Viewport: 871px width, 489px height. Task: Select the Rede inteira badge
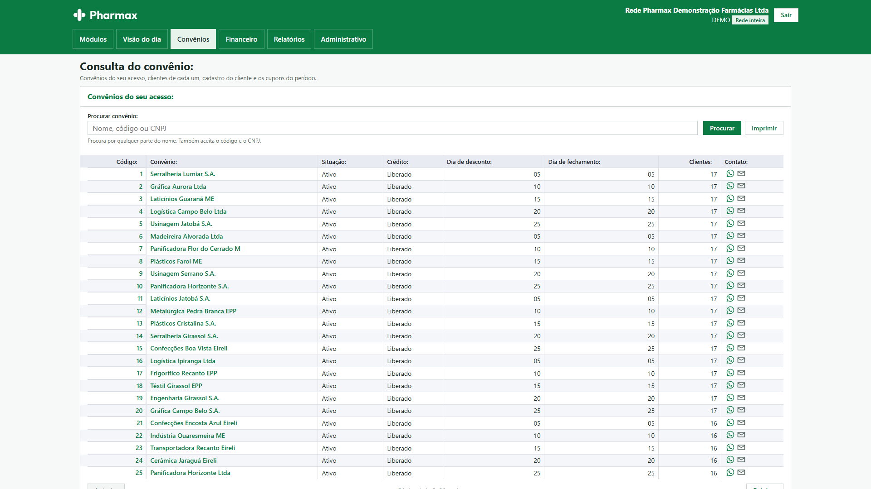(x=750, y=20)
